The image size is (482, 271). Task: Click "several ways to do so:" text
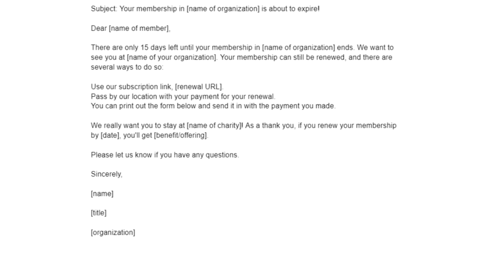pyautogui.click(x=127, y=67)
